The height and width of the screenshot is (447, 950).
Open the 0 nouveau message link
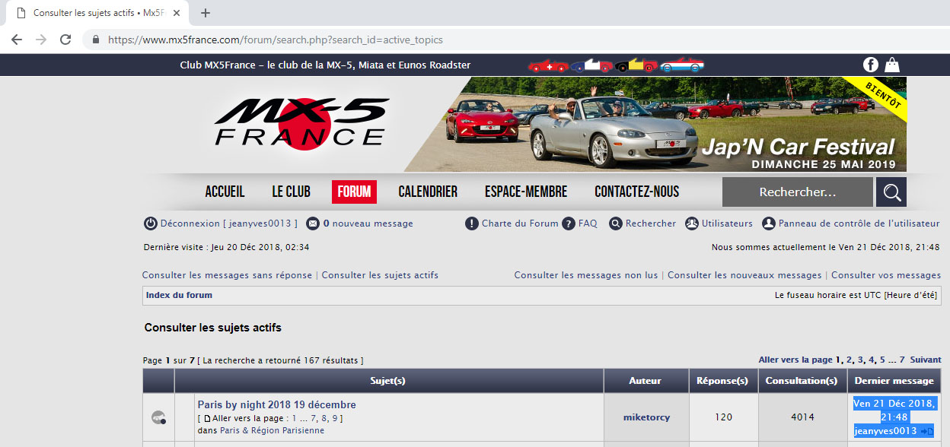[x=368, y=223]
